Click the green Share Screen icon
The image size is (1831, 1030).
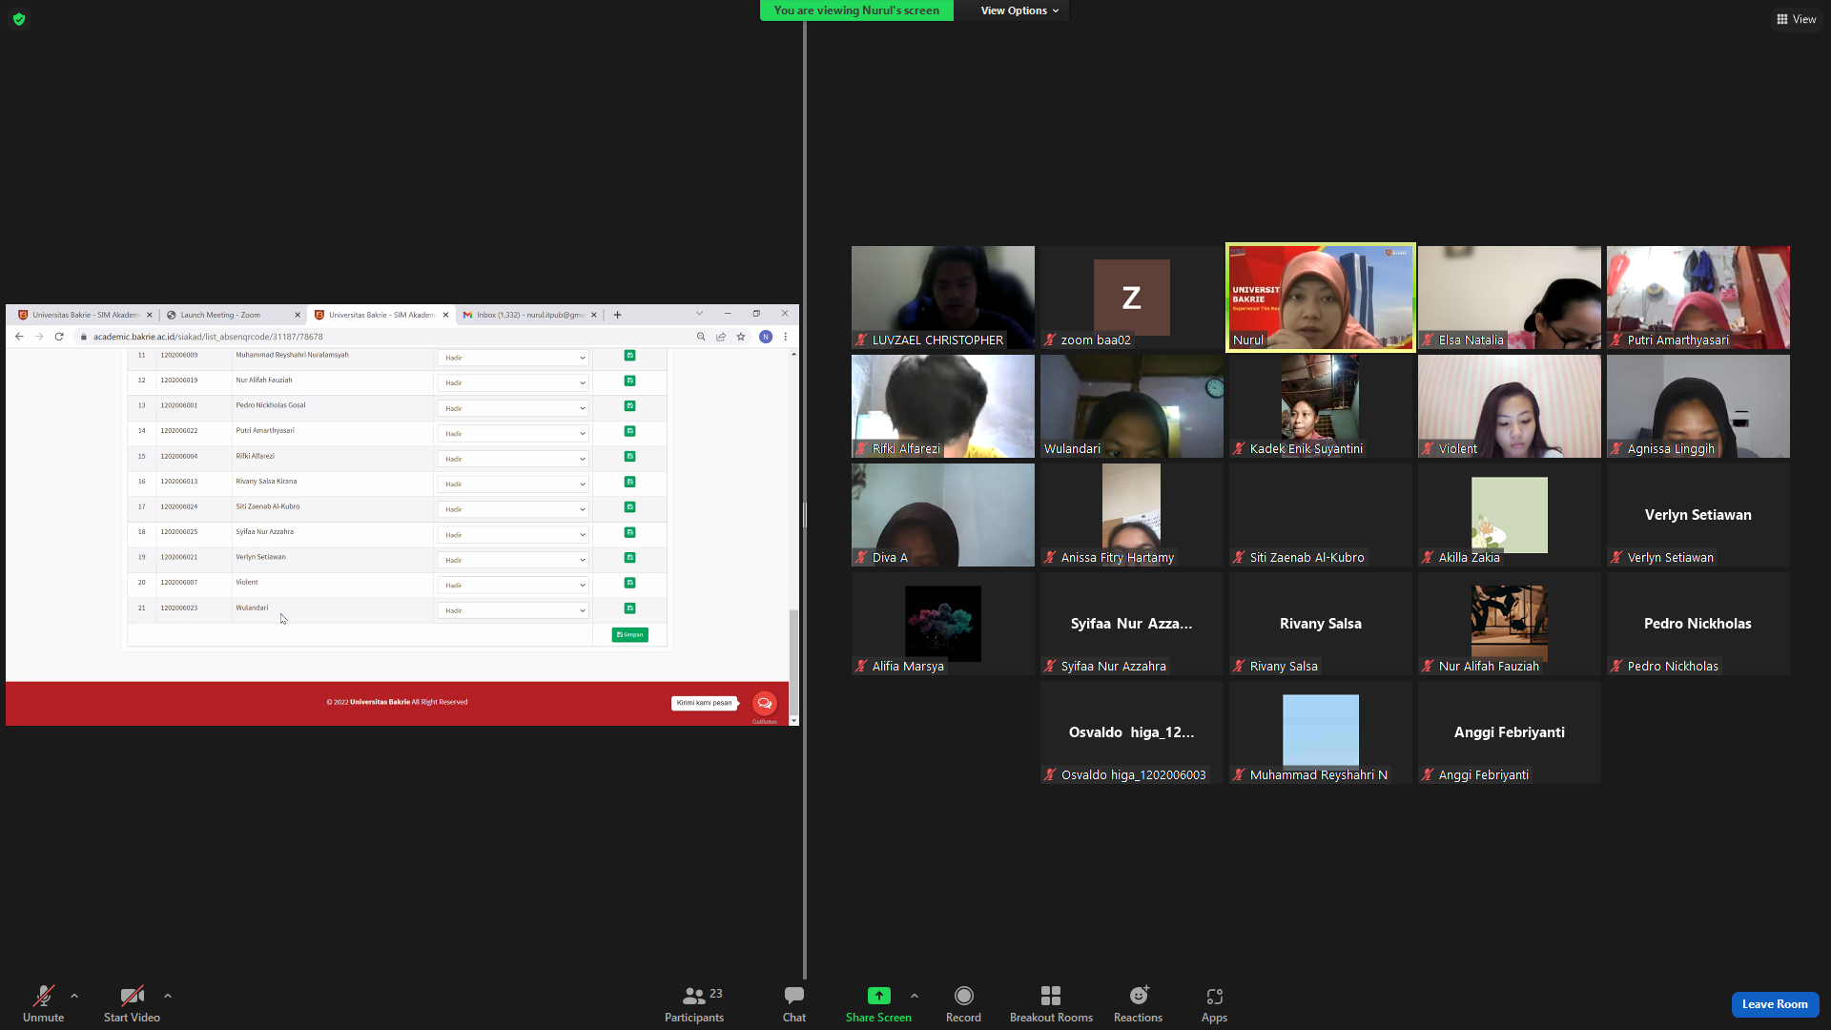[878, 996]
